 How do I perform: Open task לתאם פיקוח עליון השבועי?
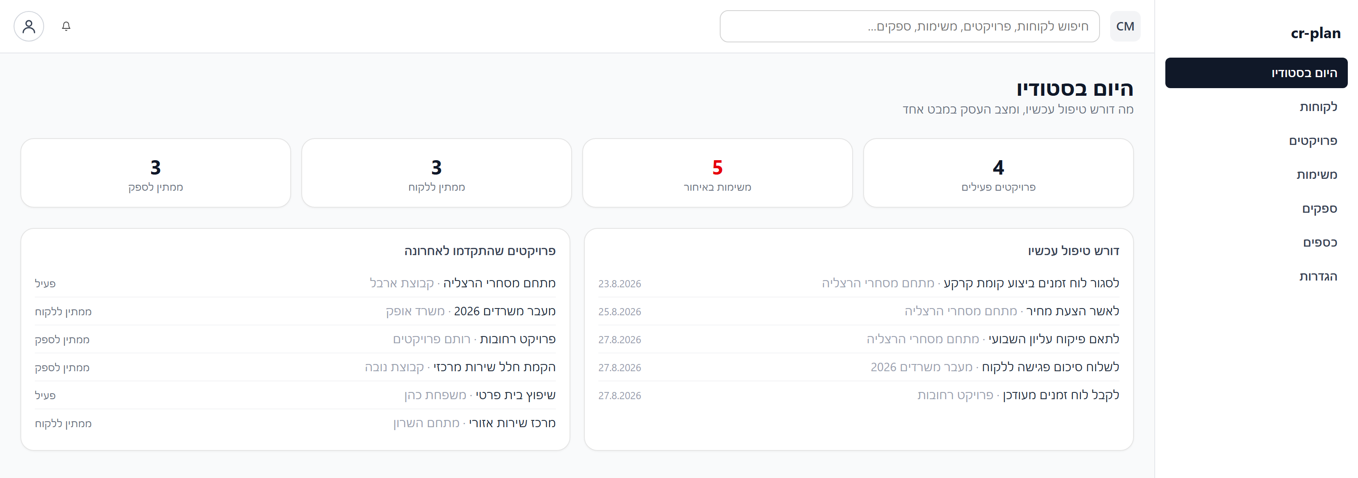859,339
